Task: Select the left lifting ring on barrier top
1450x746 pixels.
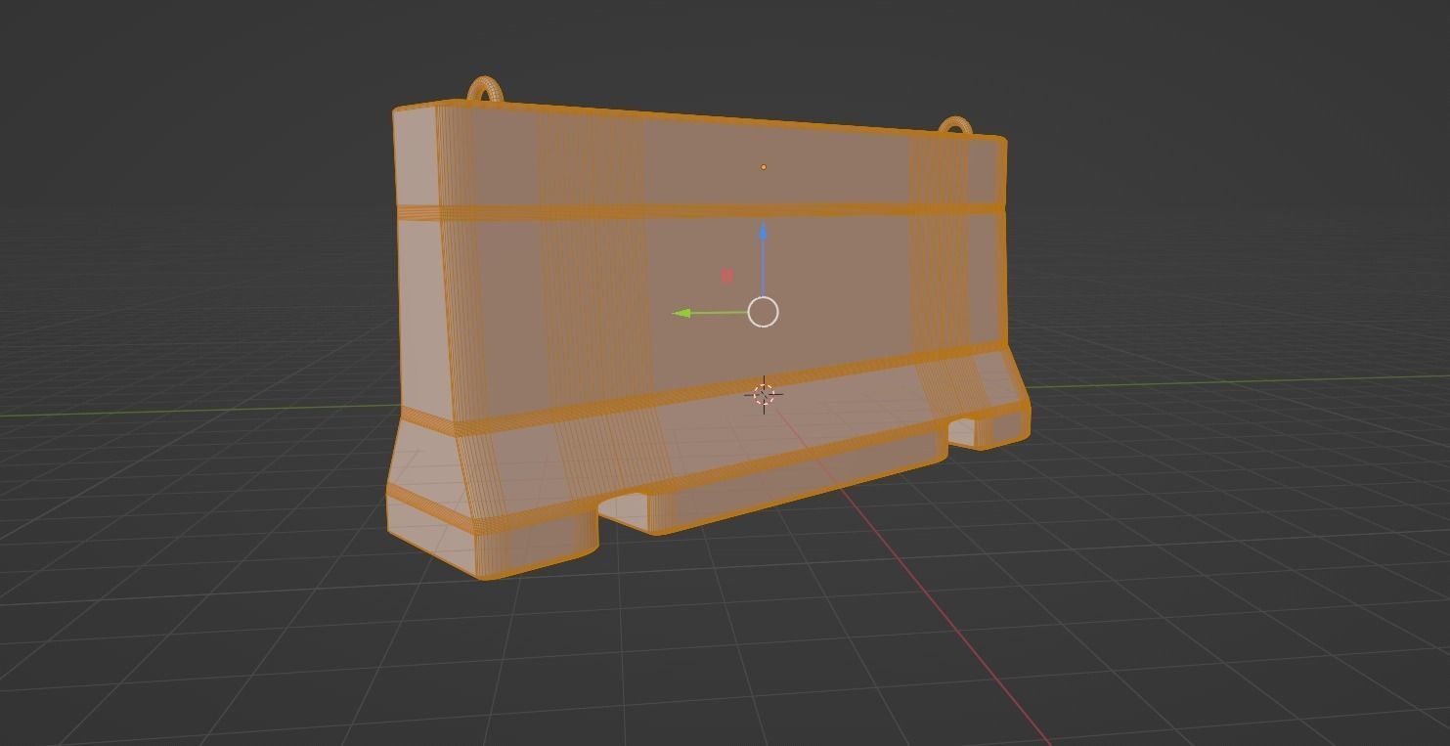Action: pos(486,90)
